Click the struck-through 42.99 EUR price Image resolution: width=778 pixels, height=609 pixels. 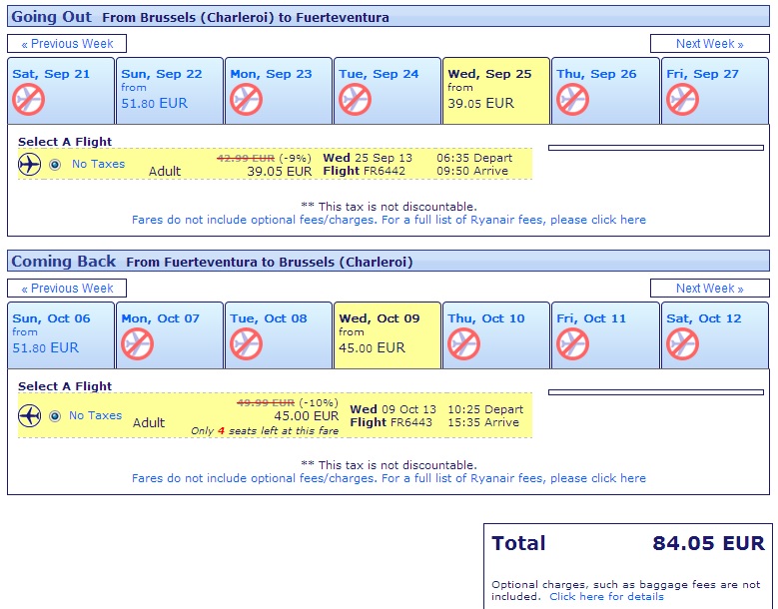[246, 158]
